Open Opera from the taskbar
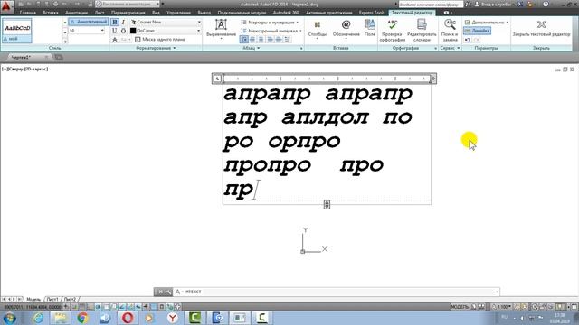The width and height of the screenshot is (579, 325). (128, 318)
